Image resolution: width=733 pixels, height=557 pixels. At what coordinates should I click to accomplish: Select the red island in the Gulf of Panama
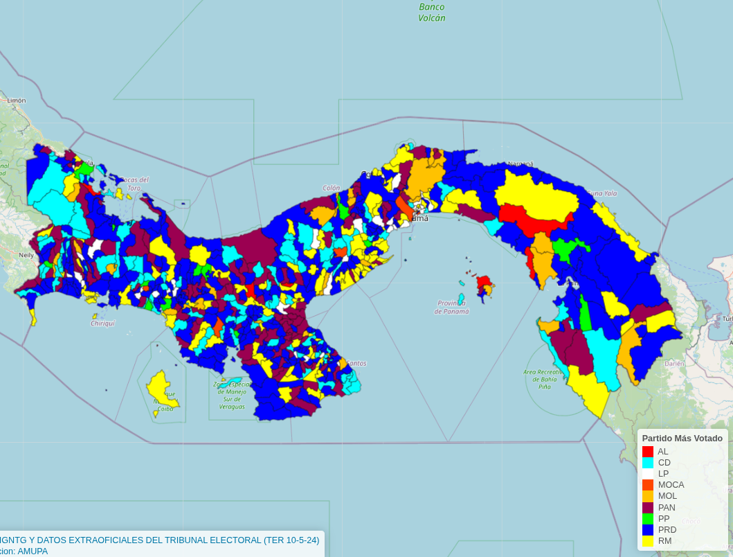[483, 281]
